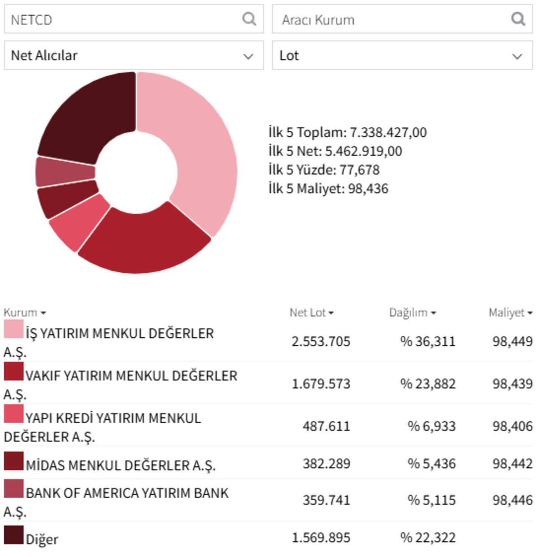Click distribution value % 23,882
The image size is (538, 557).
(428, 384)
